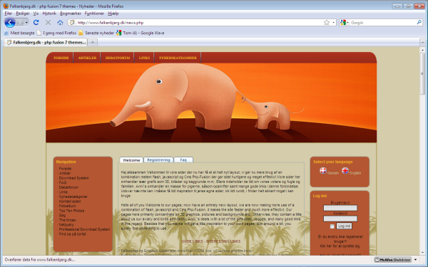Toggle the remember me checkbox by Log ind
This screenshot has height=267, width=428.
(x=332, y=226)
